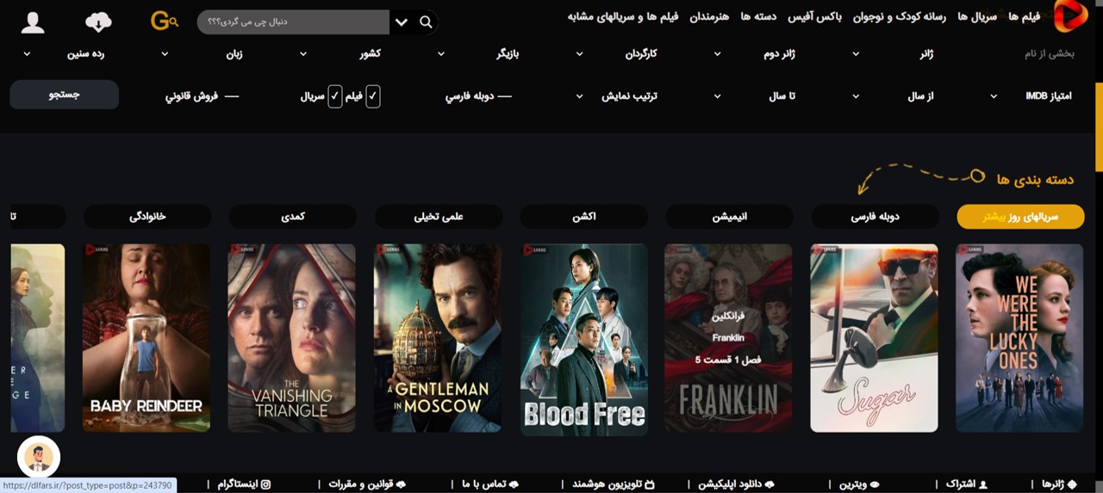Open the user profile icon
This screenshot has width=1103, height=493.
click(33, 22)
